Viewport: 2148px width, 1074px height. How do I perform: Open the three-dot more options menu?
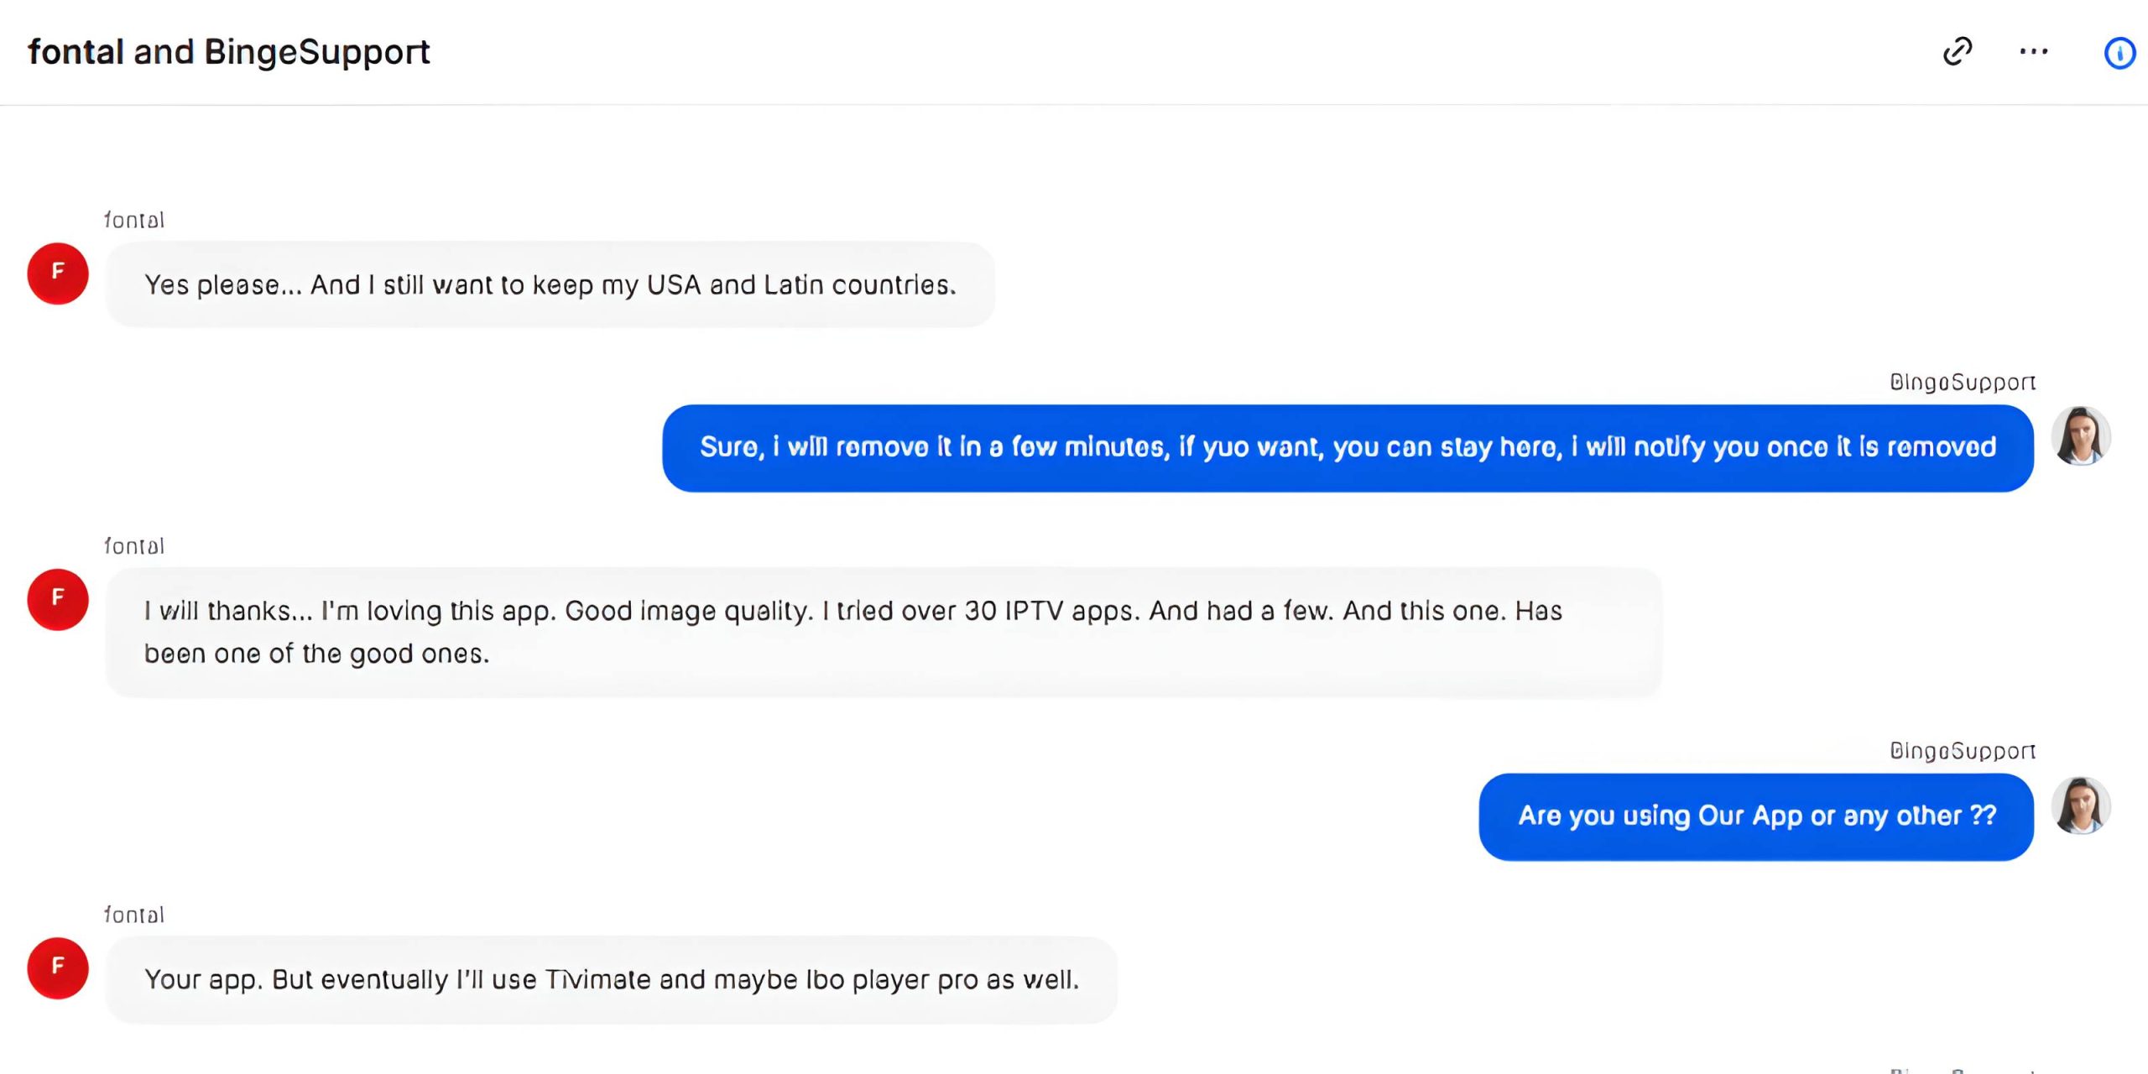pos(2033,52)
